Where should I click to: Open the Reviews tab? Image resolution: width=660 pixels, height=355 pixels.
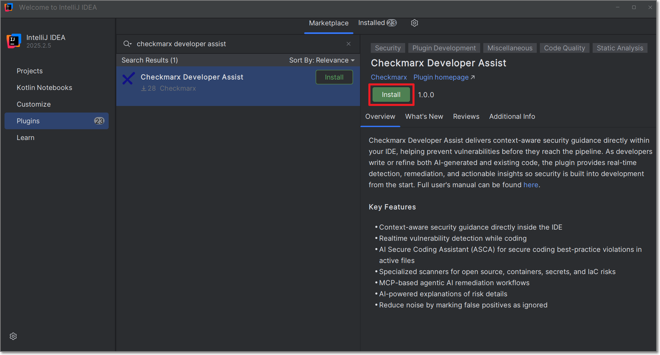[466, 116]
